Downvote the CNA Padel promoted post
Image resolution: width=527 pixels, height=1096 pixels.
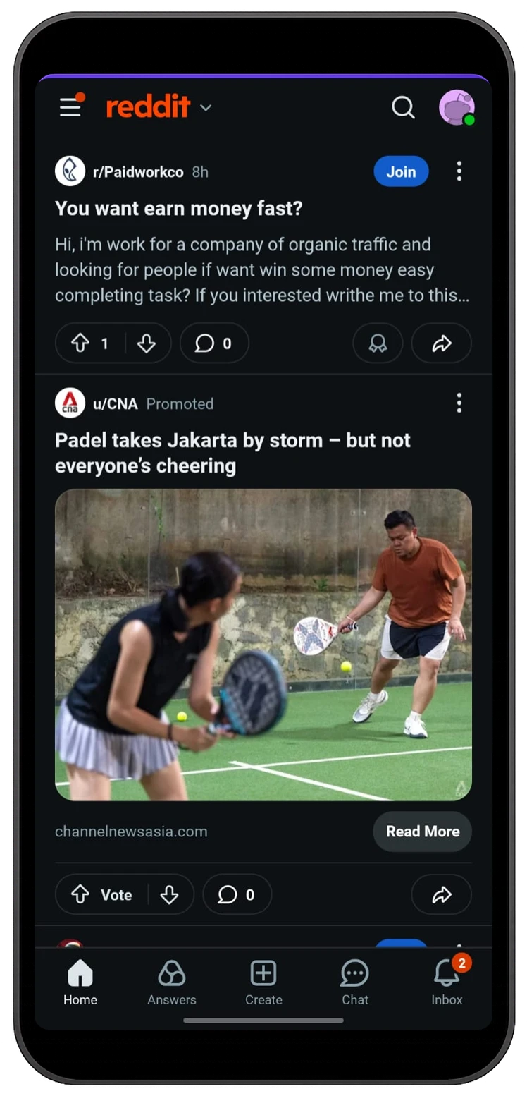coord(169,895)
